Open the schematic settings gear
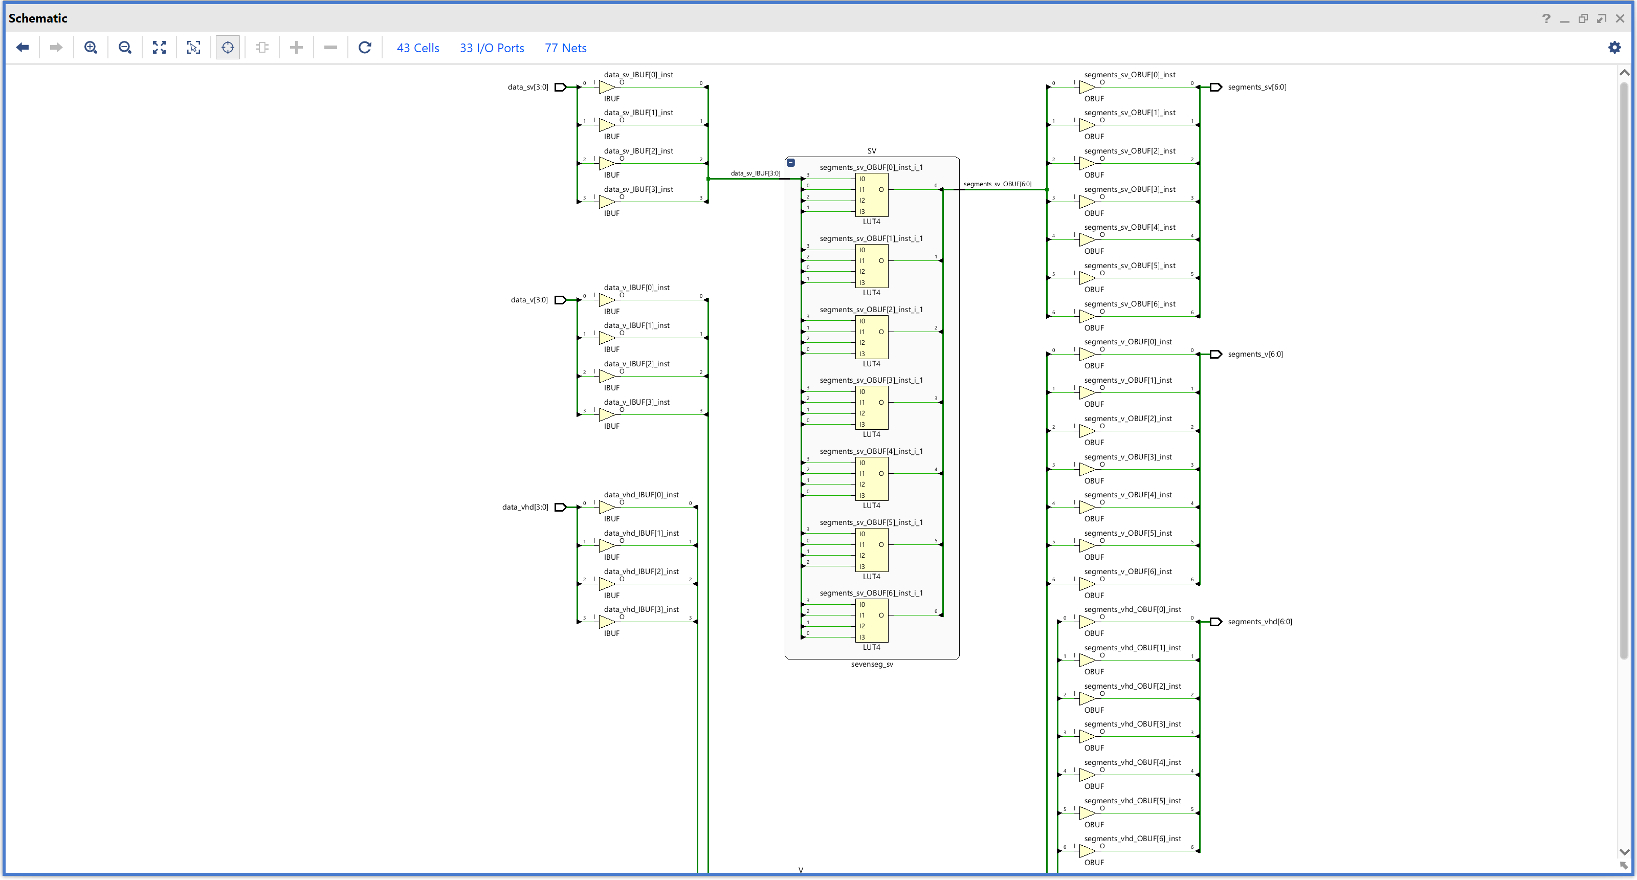This screenshot has height=880, width=1637. click(1614, 48)
